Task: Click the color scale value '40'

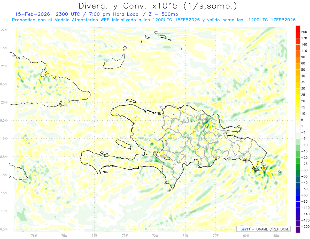Action: pos(303,76)
